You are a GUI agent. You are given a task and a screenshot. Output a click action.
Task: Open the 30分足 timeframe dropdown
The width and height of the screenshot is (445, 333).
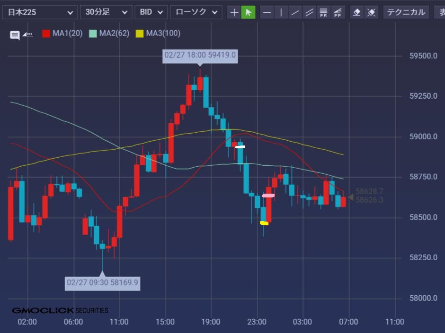pyautogui.click(x=106, y=12)
